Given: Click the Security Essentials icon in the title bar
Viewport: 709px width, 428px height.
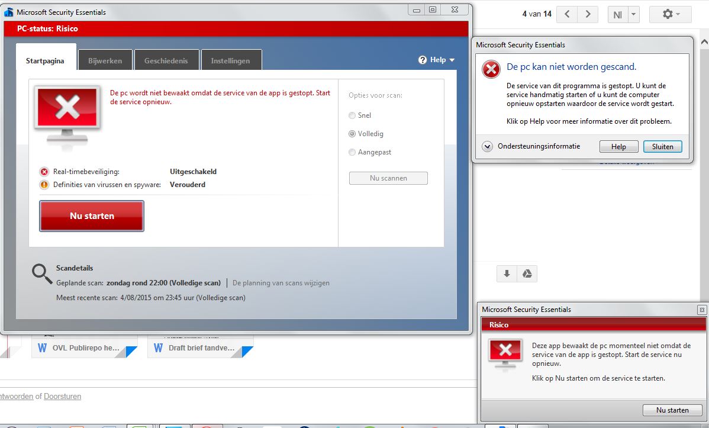Looking at the screenshot, I should click(9, 12).
